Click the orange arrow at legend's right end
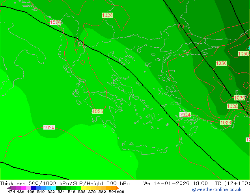 (x=118, y=188)
